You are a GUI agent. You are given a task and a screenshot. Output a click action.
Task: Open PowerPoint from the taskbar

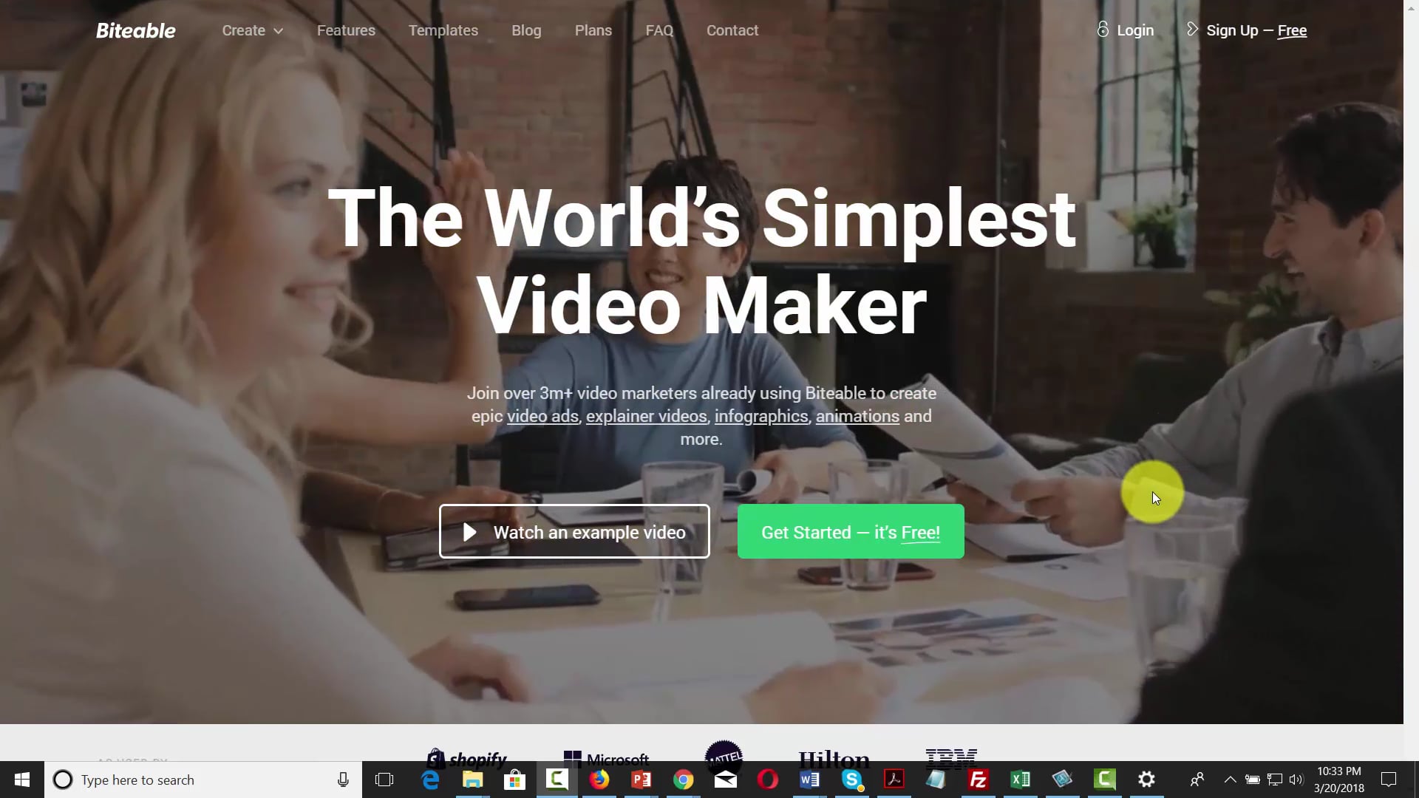coord(640,780)
